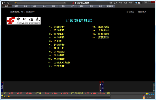The height and width of the screenshot is (100, 156).
Task: Click the China Post Securities logo image
Action: pos(24,21)
